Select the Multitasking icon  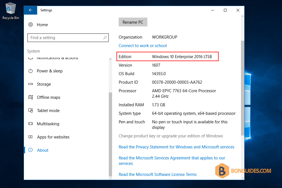click(x=31, y=124)
